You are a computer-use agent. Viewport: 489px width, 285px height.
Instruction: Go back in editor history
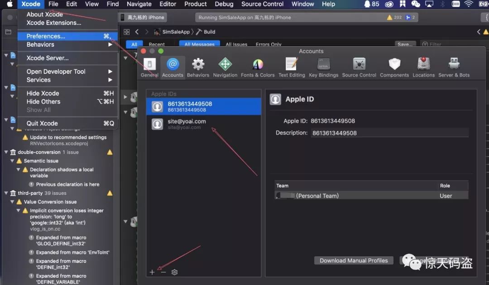137,32
